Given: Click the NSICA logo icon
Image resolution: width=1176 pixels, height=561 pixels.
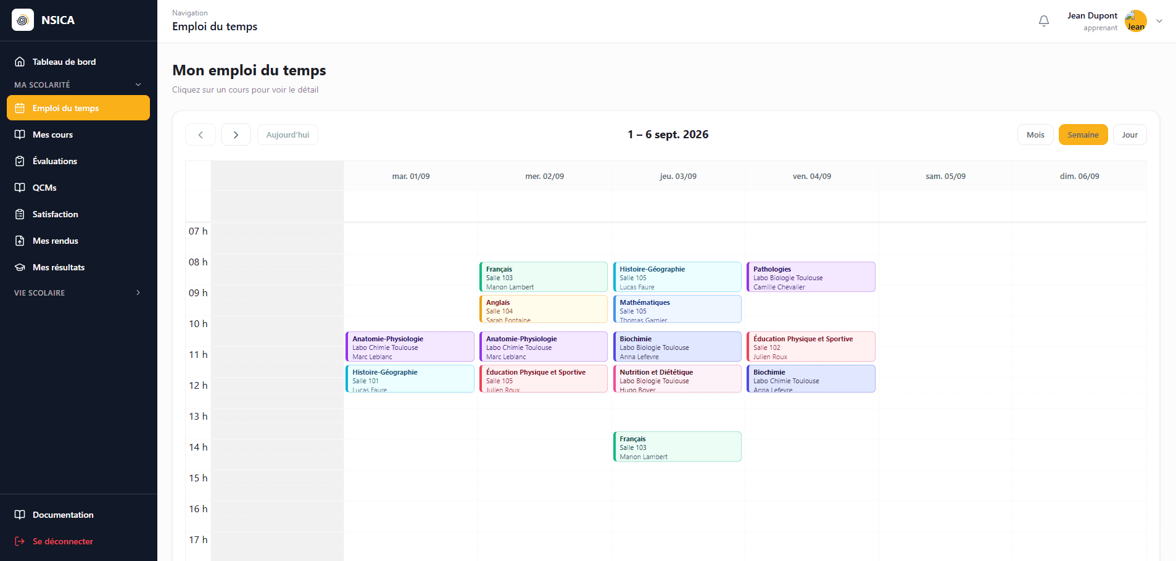Looking at the screenshot, I should 23,20.
